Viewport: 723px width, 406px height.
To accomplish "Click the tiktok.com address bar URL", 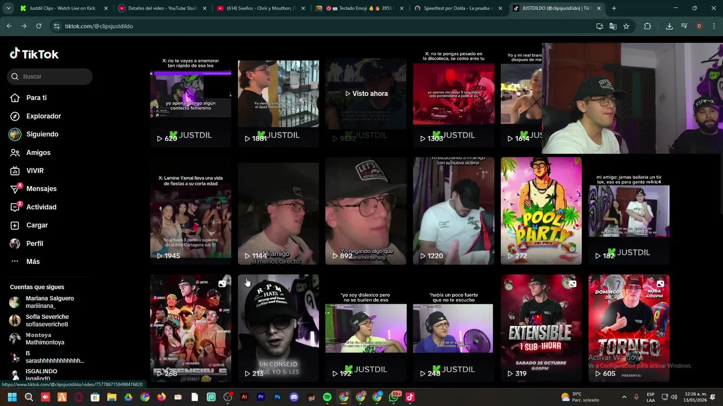I will coord(99,26).
